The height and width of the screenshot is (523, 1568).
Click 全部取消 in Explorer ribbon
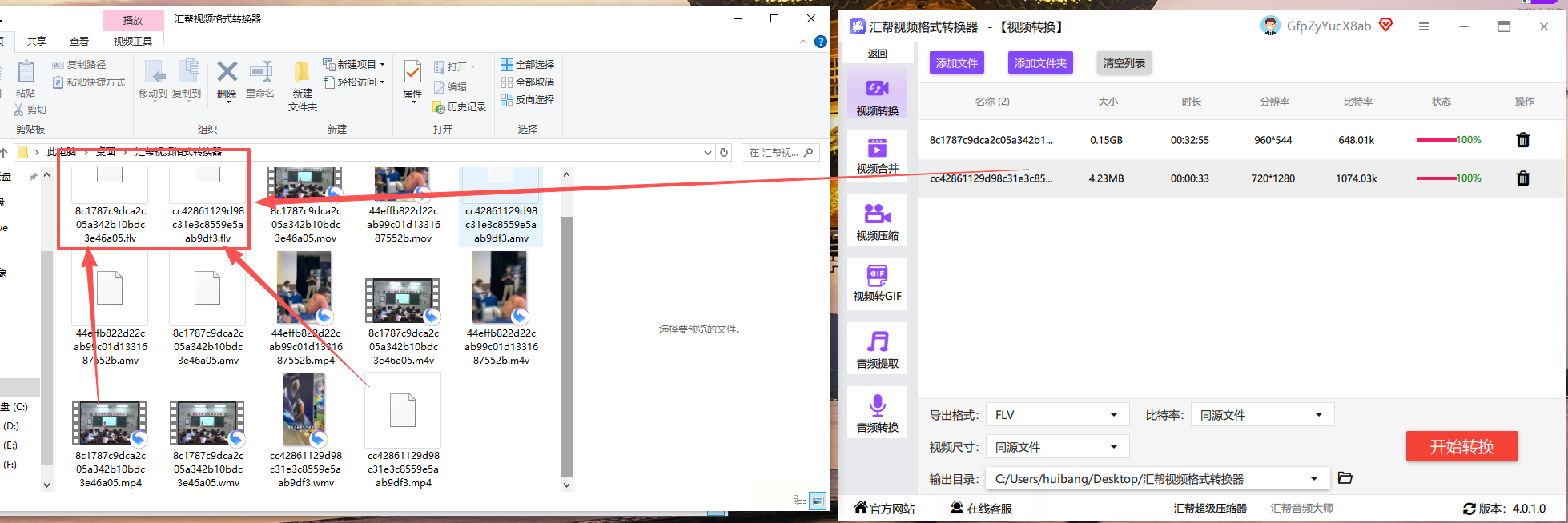pos(528,82)
